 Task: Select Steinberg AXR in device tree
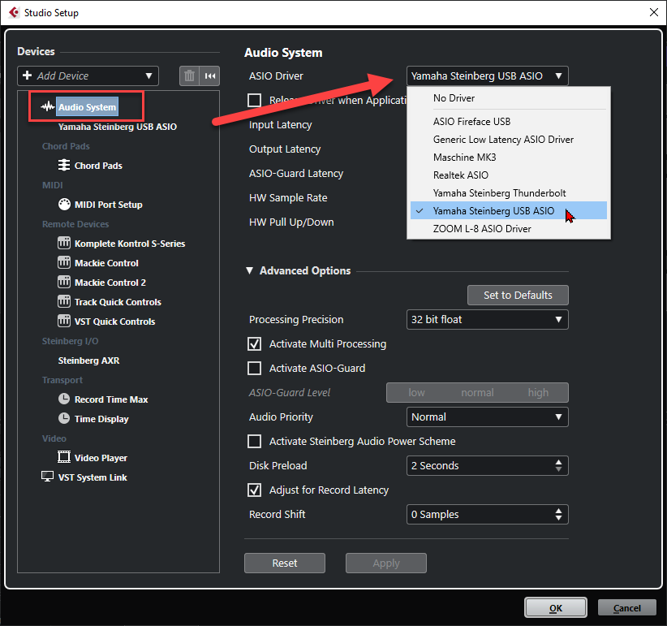point(89,360)
